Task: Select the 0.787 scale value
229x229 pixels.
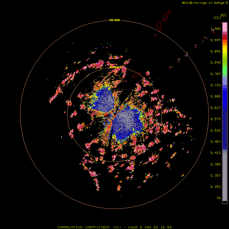Action: pyautogui.click(x=216, y=74)
